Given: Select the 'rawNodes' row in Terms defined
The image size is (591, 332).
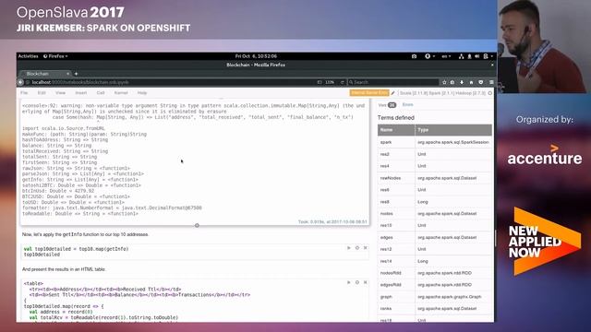Looking at the screenshot, I should 435,178.
